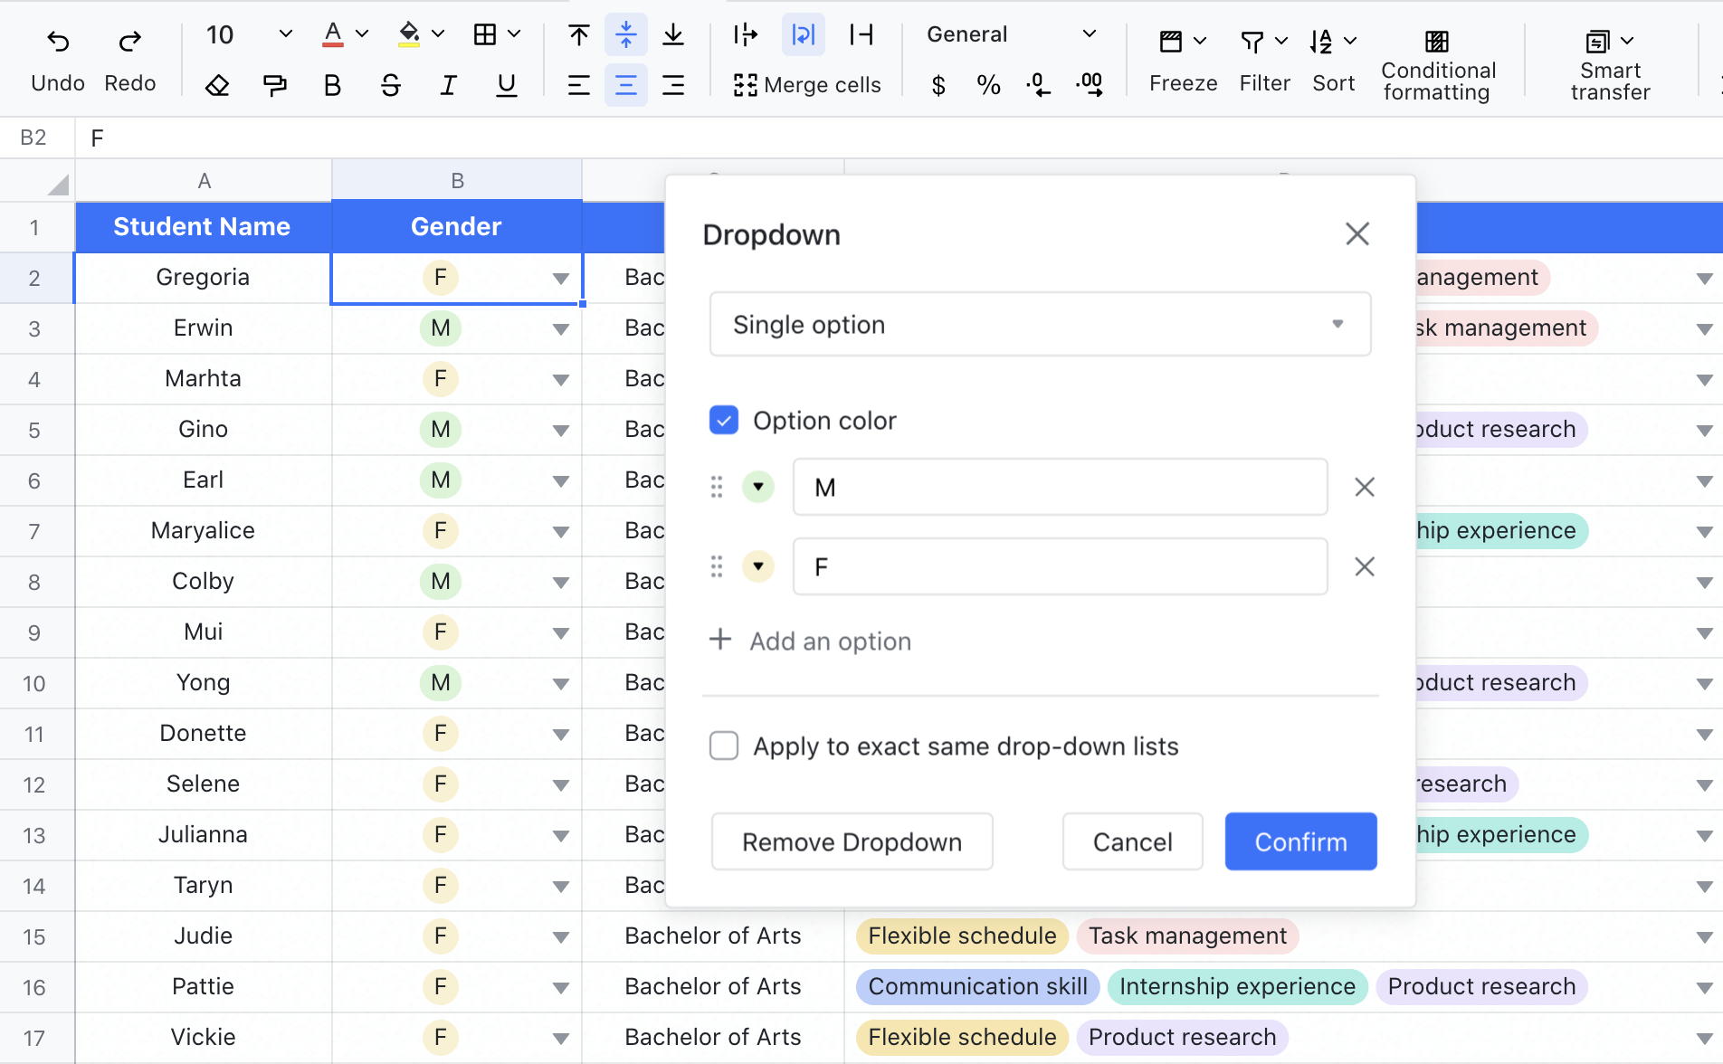The height and width of the screenshot is (1064, 1723).
Task: Toggle bold formatting
Action: pyautogui.click(x=332, y=85)
